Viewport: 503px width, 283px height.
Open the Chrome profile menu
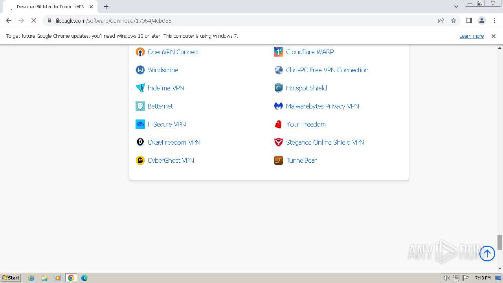(x=482, y=20)
